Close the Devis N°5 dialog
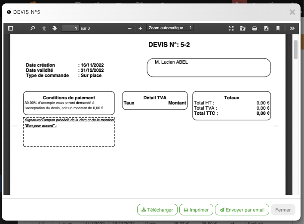 click(x=292, y=12)
